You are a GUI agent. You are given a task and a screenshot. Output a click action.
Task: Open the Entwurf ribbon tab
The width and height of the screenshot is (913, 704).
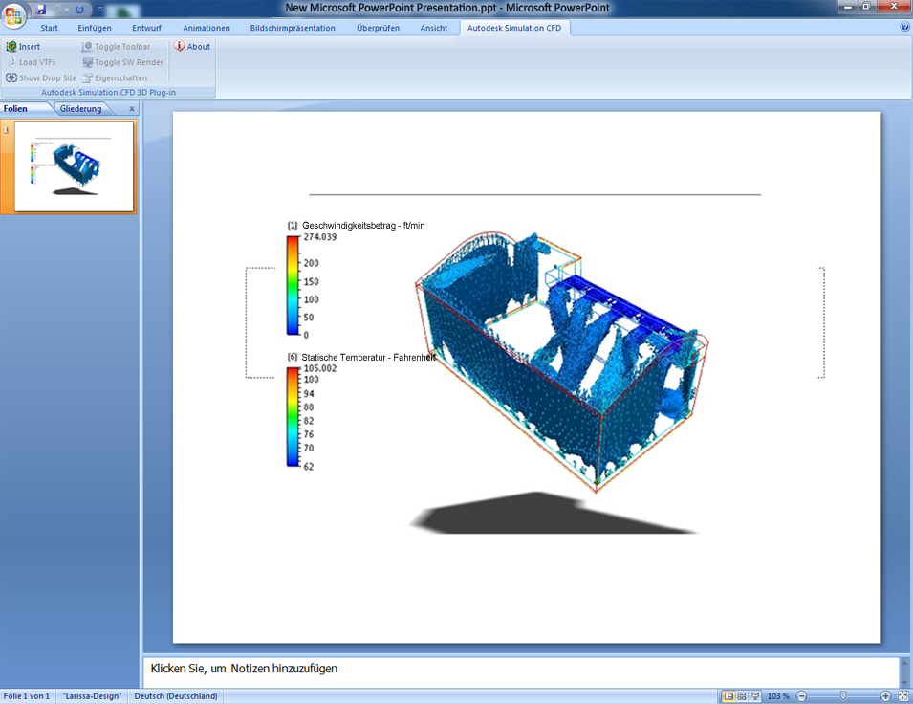[146, 28]
